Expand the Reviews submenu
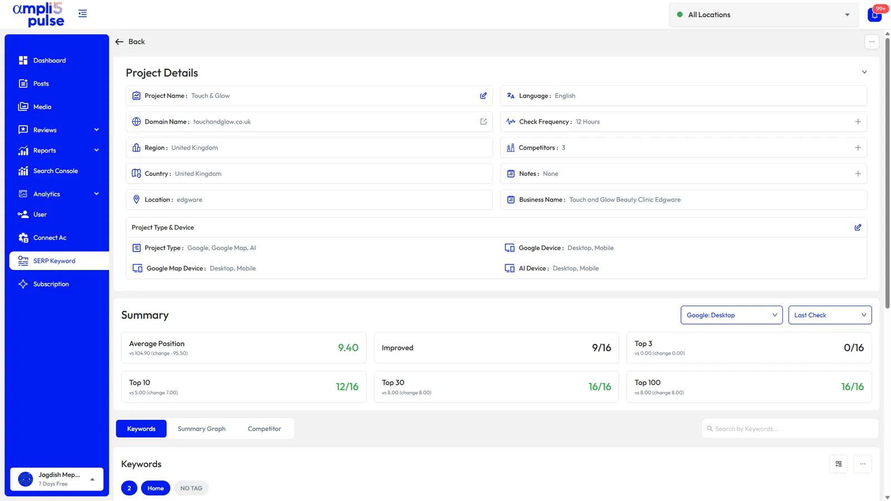 (x=96, y=130)
